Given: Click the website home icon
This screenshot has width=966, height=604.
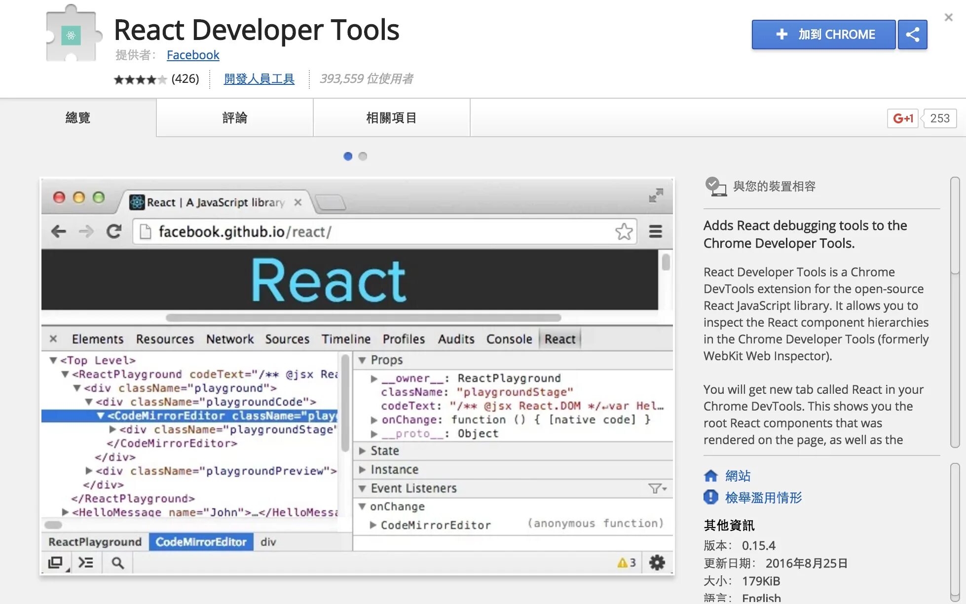Looking at the screenshot, I should [x=710, y=476].
